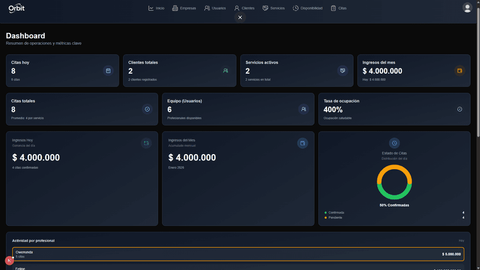
Task: Close the navigation bar with X
Action: click(240, 17)
